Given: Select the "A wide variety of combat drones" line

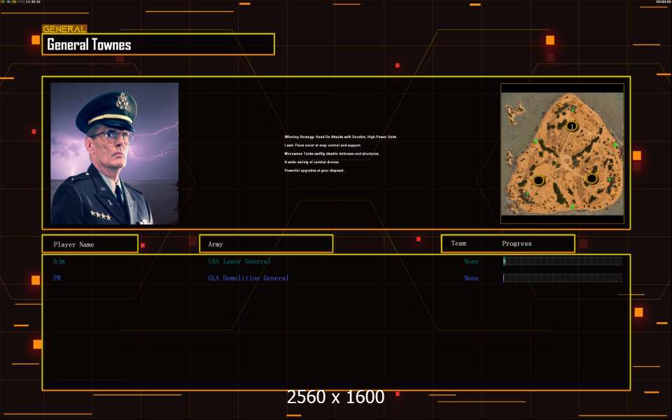Looking at the screenshot, I should pos(311,162).
